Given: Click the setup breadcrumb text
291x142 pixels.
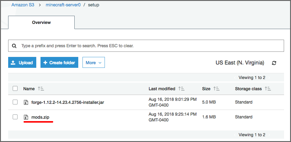Looking at the screenshot, I should [x=94, y=5].
